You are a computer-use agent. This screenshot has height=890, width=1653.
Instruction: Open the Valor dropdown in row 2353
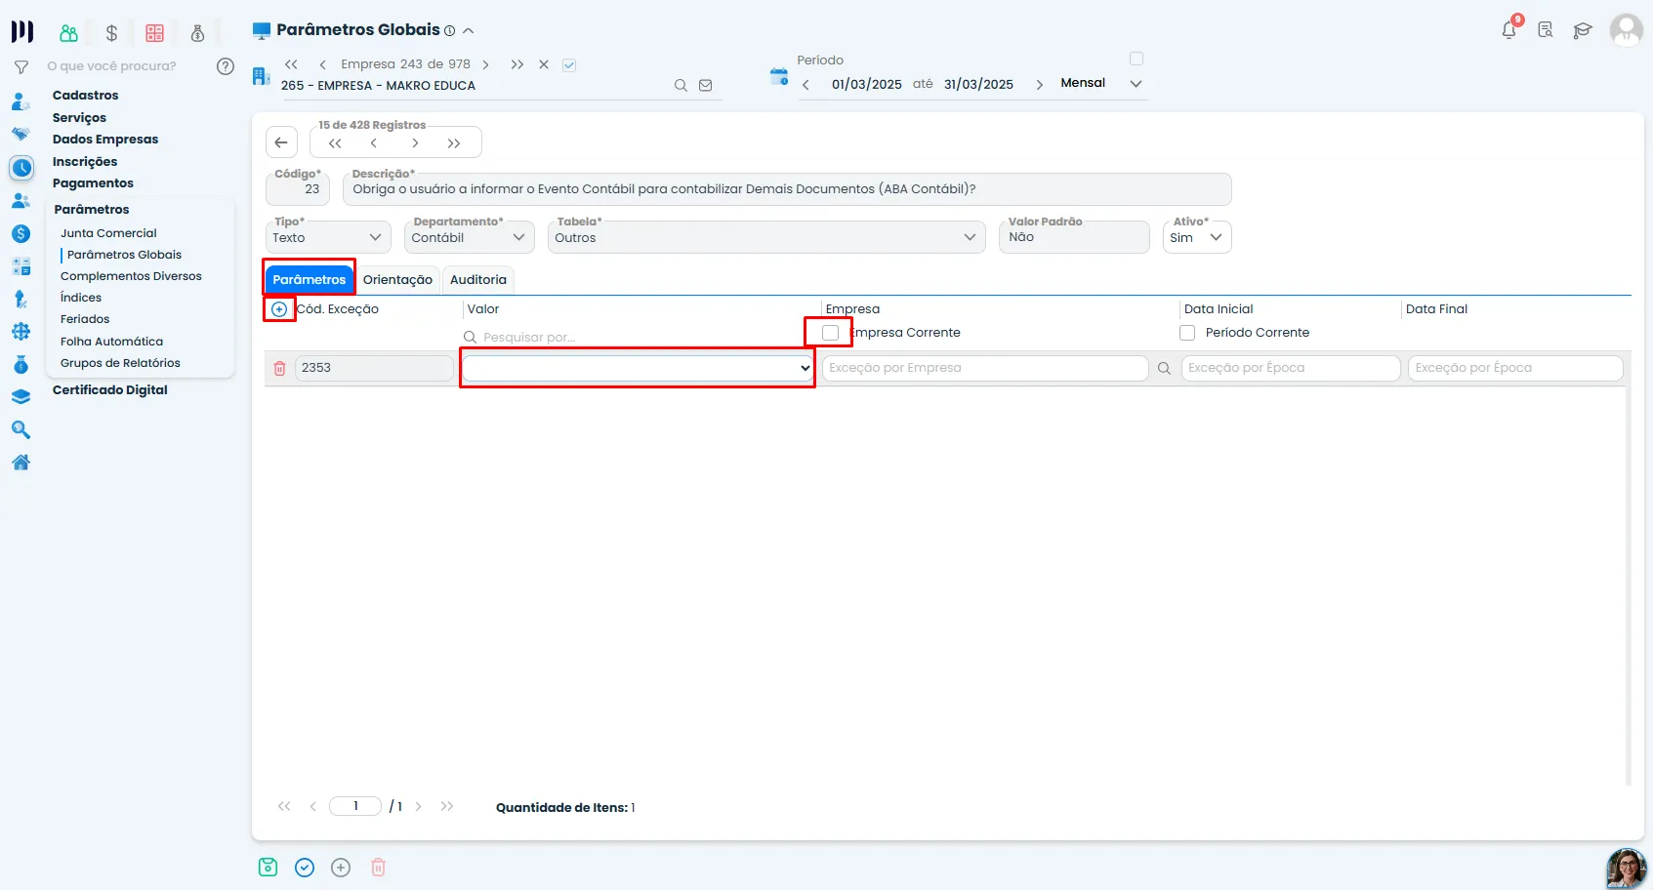coord(639,368)
